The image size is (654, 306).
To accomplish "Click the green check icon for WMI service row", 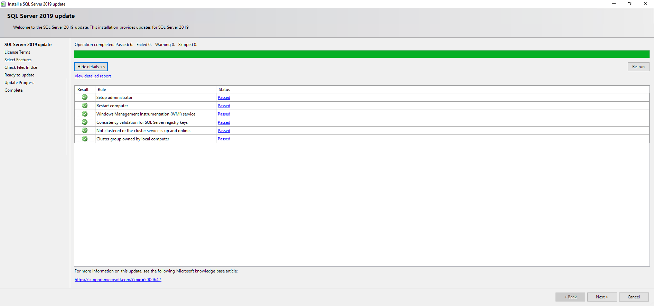I will tap(85, 114).
